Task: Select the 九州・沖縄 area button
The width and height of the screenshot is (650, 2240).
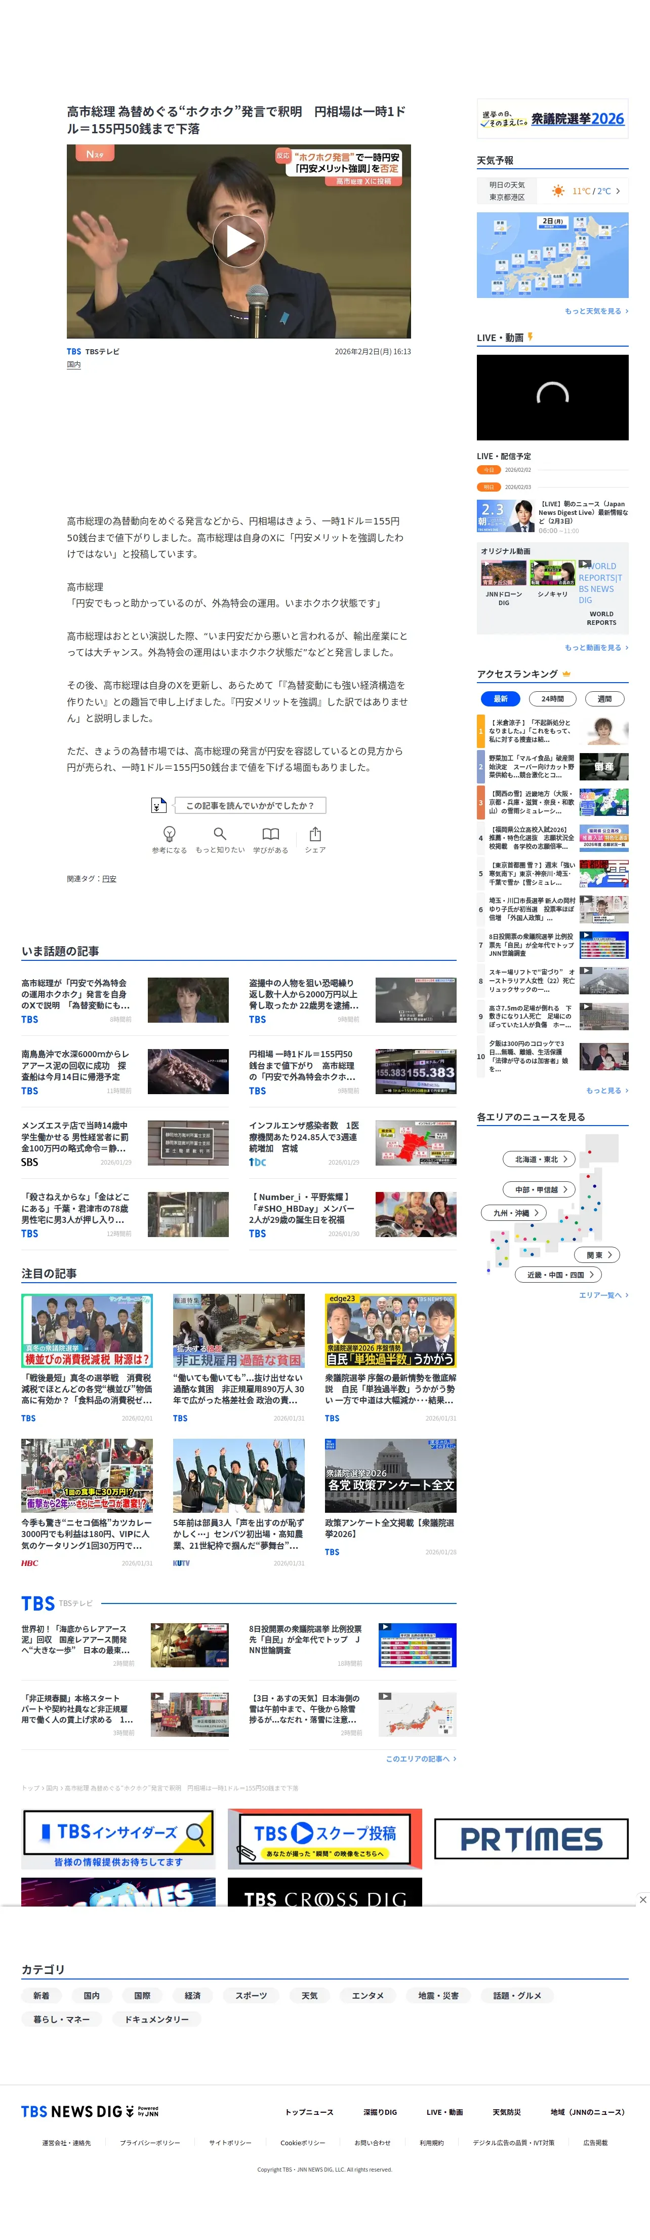Action: coord(513,1213)
